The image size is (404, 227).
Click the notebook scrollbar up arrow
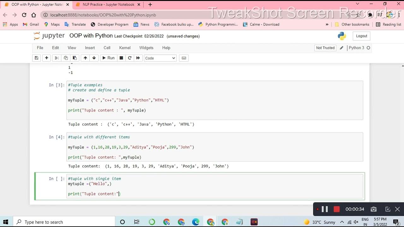tap(402, 66)
